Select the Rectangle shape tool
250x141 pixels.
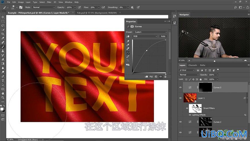pos(3,89)
